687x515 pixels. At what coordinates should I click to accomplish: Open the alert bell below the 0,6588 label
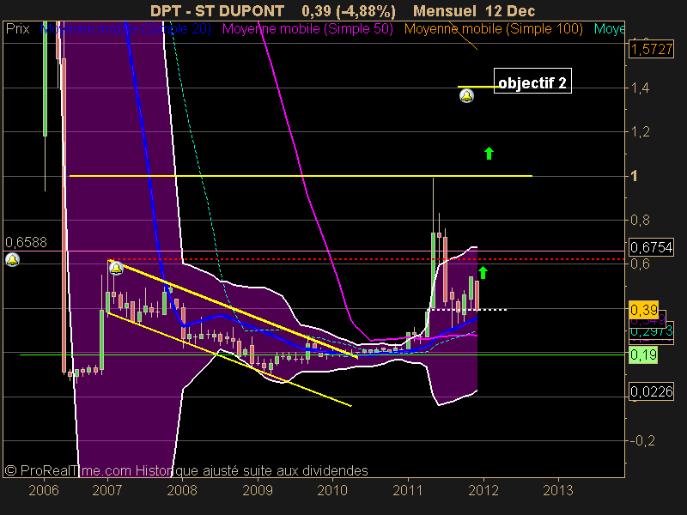tap(12, 260)
